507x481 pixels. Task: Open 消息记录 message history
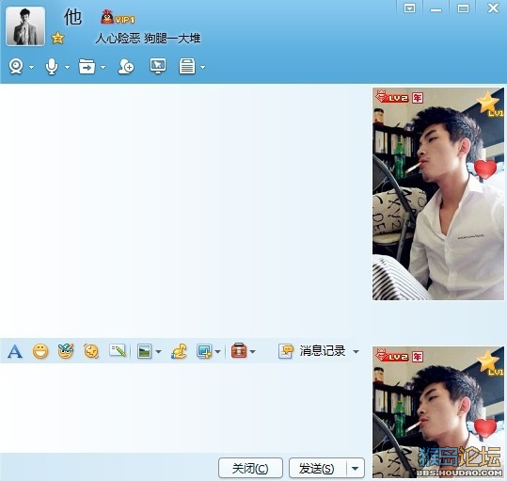click(x=312, y=351)
